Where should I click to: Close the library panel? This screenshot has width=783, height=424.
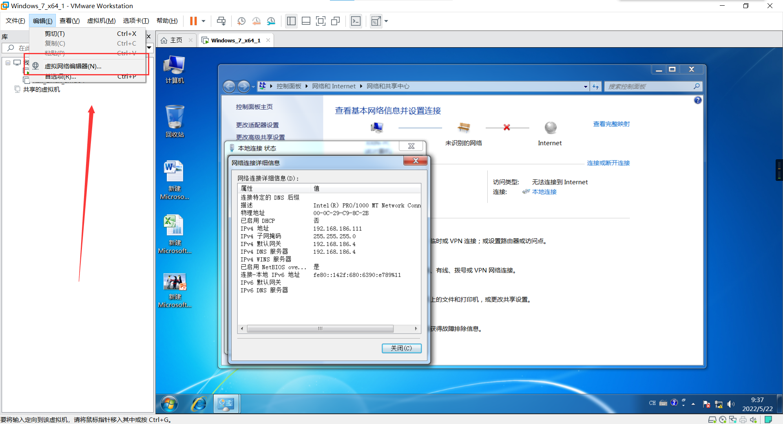click(149, 36)
